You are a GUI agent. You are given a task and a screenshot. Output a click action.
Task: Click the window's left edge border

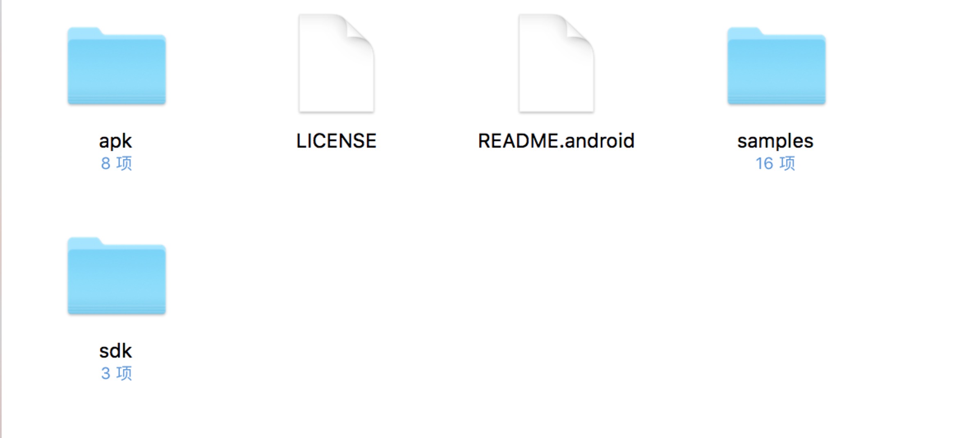[1, 219]
